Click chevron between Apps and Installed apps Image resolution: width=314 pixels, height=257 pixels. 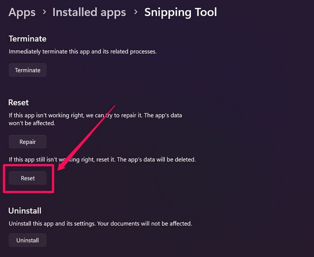(44, 12)
